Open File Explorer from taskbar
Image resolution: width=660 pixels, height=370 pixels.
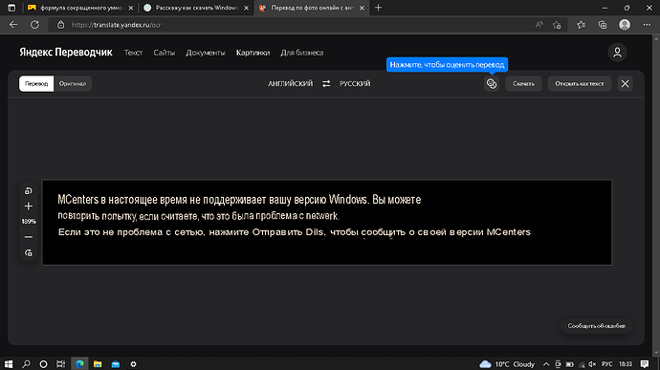pos(98,364)
